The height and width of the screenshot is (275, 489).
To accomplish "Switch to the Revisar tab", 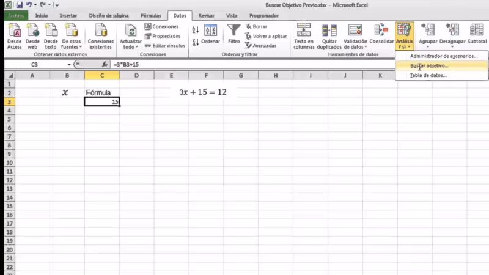I will tap(207, 16).
